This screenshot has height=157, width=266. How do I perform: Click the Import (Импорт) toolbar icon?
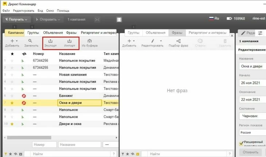pyautogui.click(x=69, y=41)
